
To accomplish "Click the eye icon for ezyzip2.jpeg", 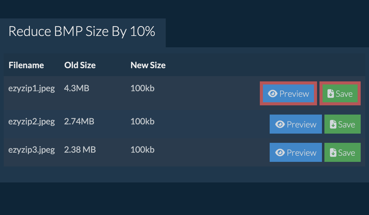I will (280, 124).
